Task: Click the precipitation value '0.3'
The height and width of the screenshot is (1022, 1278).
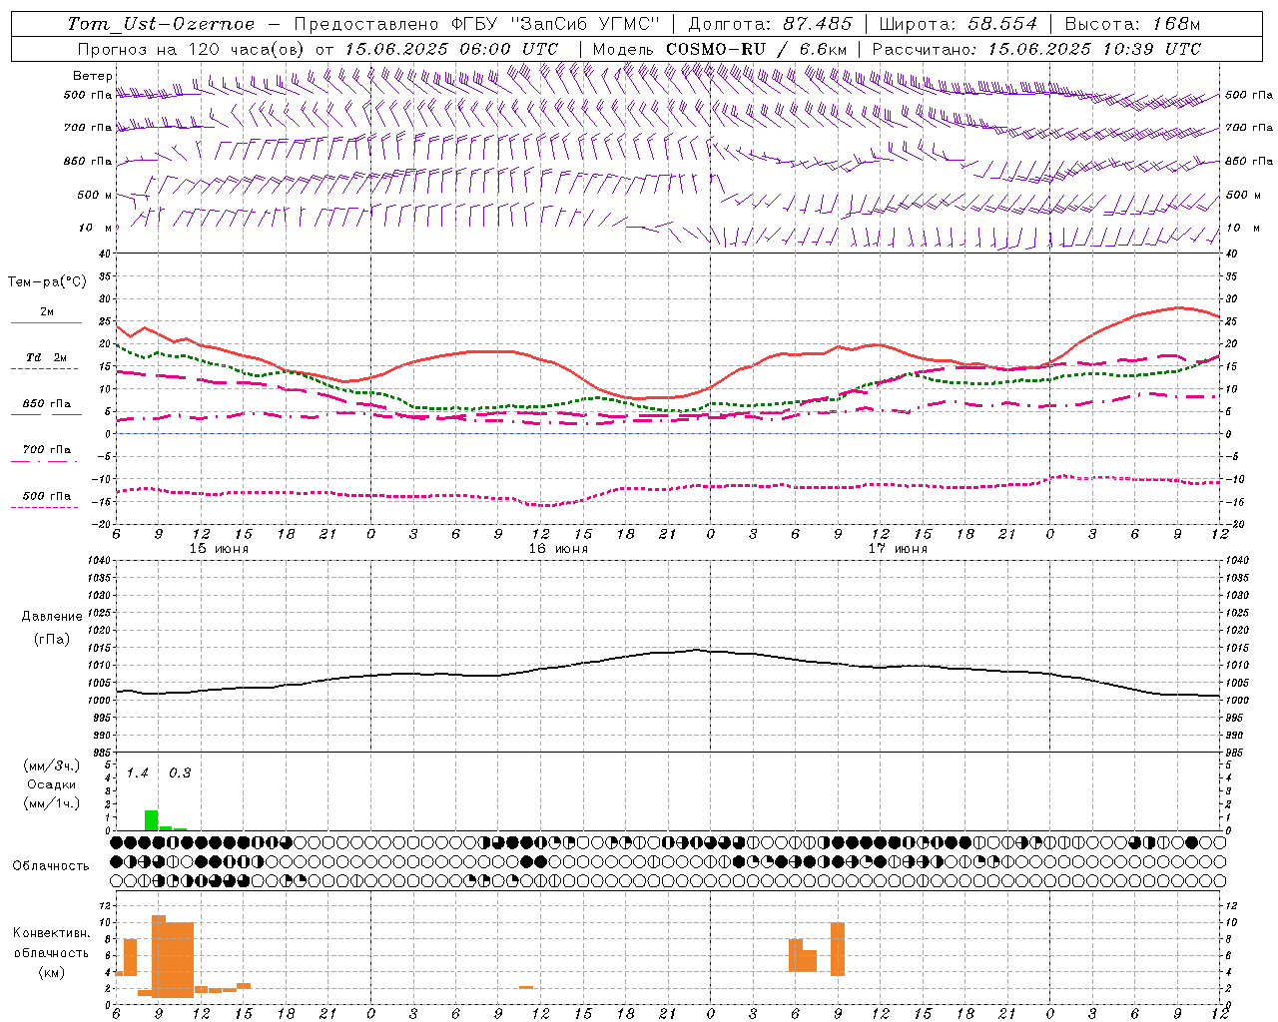Action: [x=180, y=772]
